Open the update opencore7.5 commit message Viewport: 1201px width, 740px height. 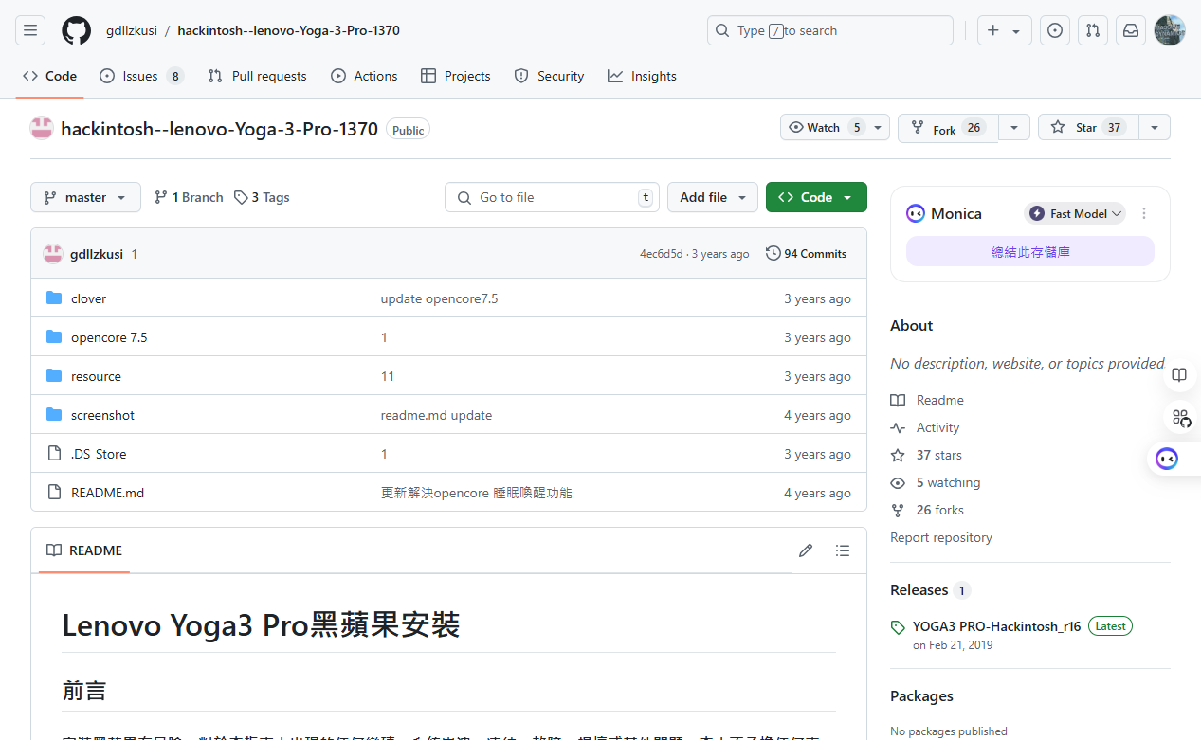[x=439, y=298]
